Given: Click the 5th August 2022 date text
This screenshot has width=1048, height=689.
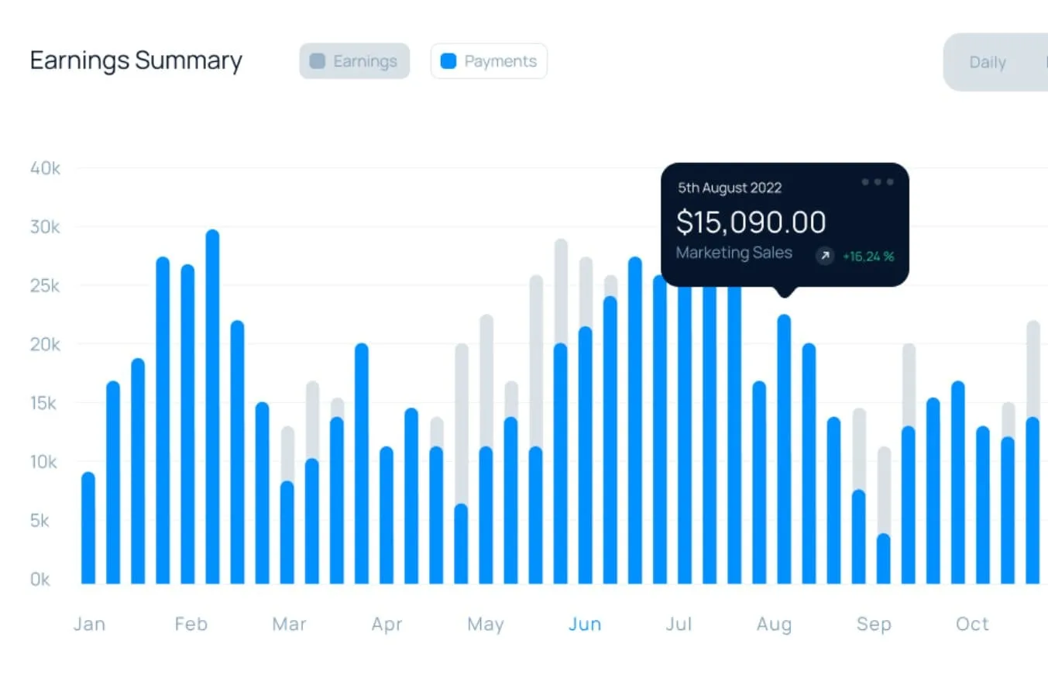Looking at the screenshot, I should click(x=730, y=188).
